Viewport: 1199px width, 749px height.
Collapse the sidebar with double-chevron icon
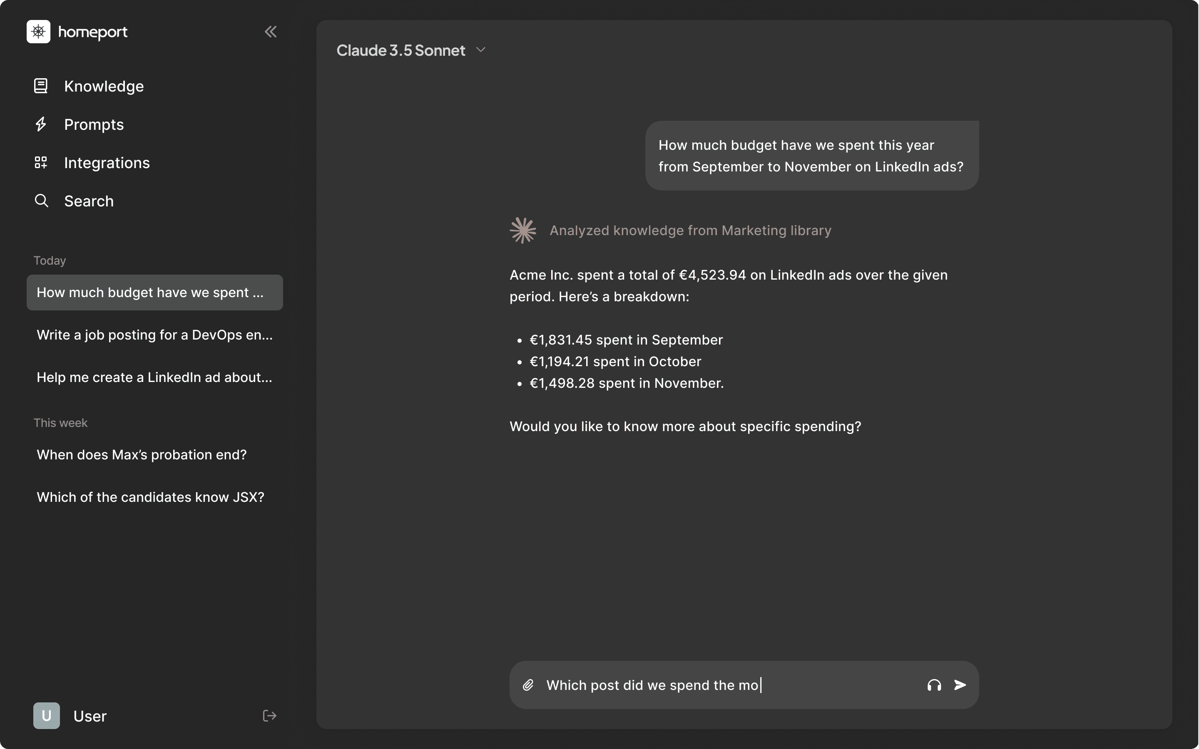click(x=271, y=32)
